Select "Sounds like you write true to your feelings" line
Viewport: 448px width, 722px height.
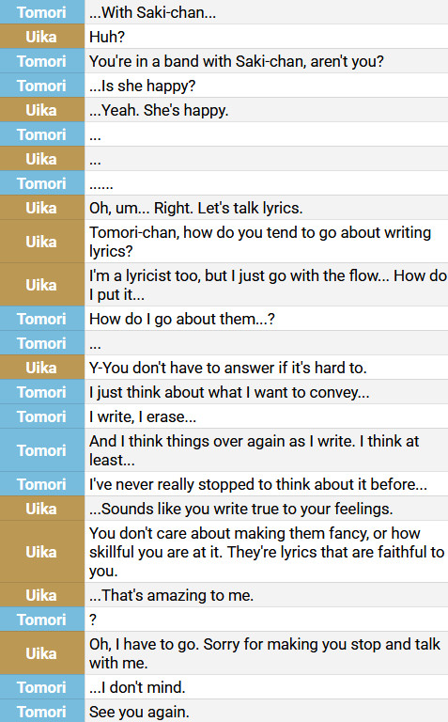[241, 509]
